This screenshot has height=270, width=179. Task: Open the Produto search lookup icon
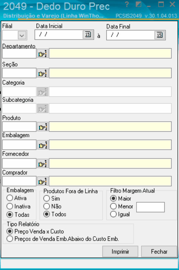click(43, 127)
